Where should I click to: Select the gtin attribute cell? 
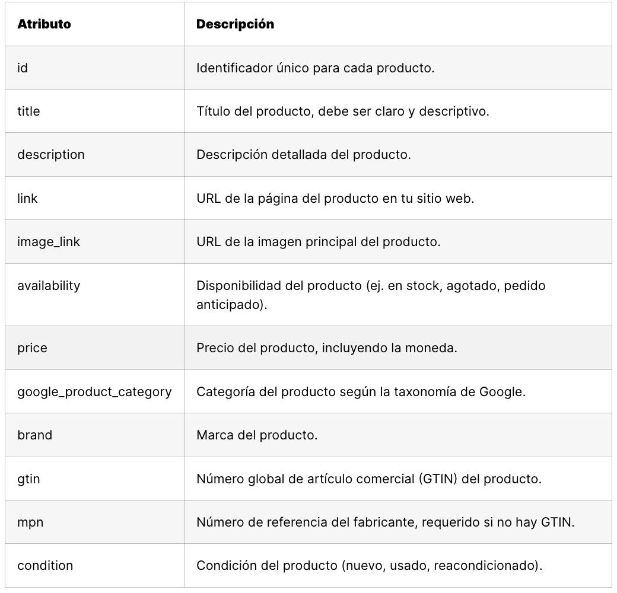coord(28,479)
